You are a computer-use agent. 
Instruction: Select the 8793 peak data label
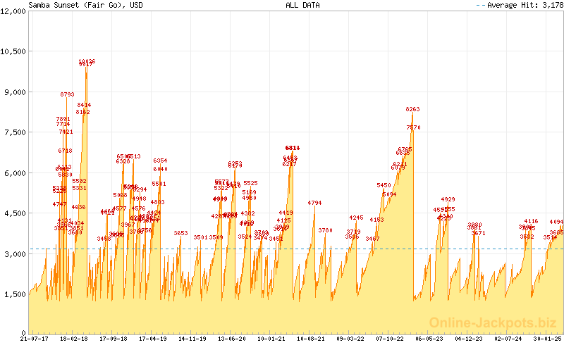[67, 94]
